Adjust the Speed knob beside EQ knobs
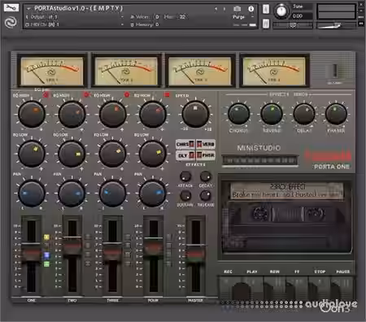This screenshot has width=366, height=322. coord(195,114)
